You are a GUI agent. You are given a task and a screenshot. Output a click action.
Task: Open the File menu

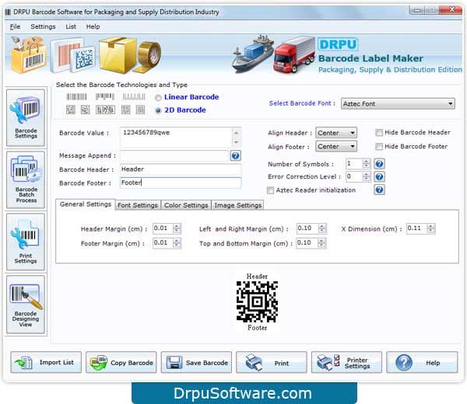15,26
